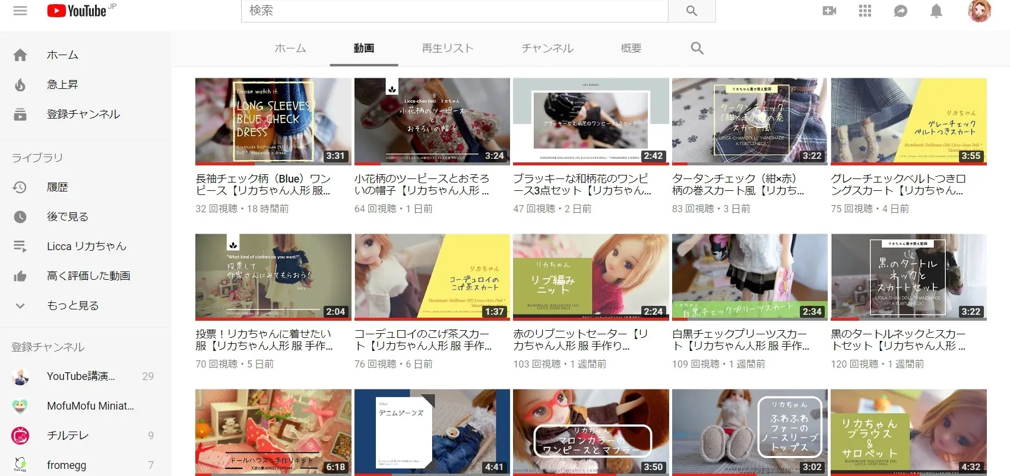1010x476 pixels.
Task: Show notifications via the bell icon
Action: [936, 11]
